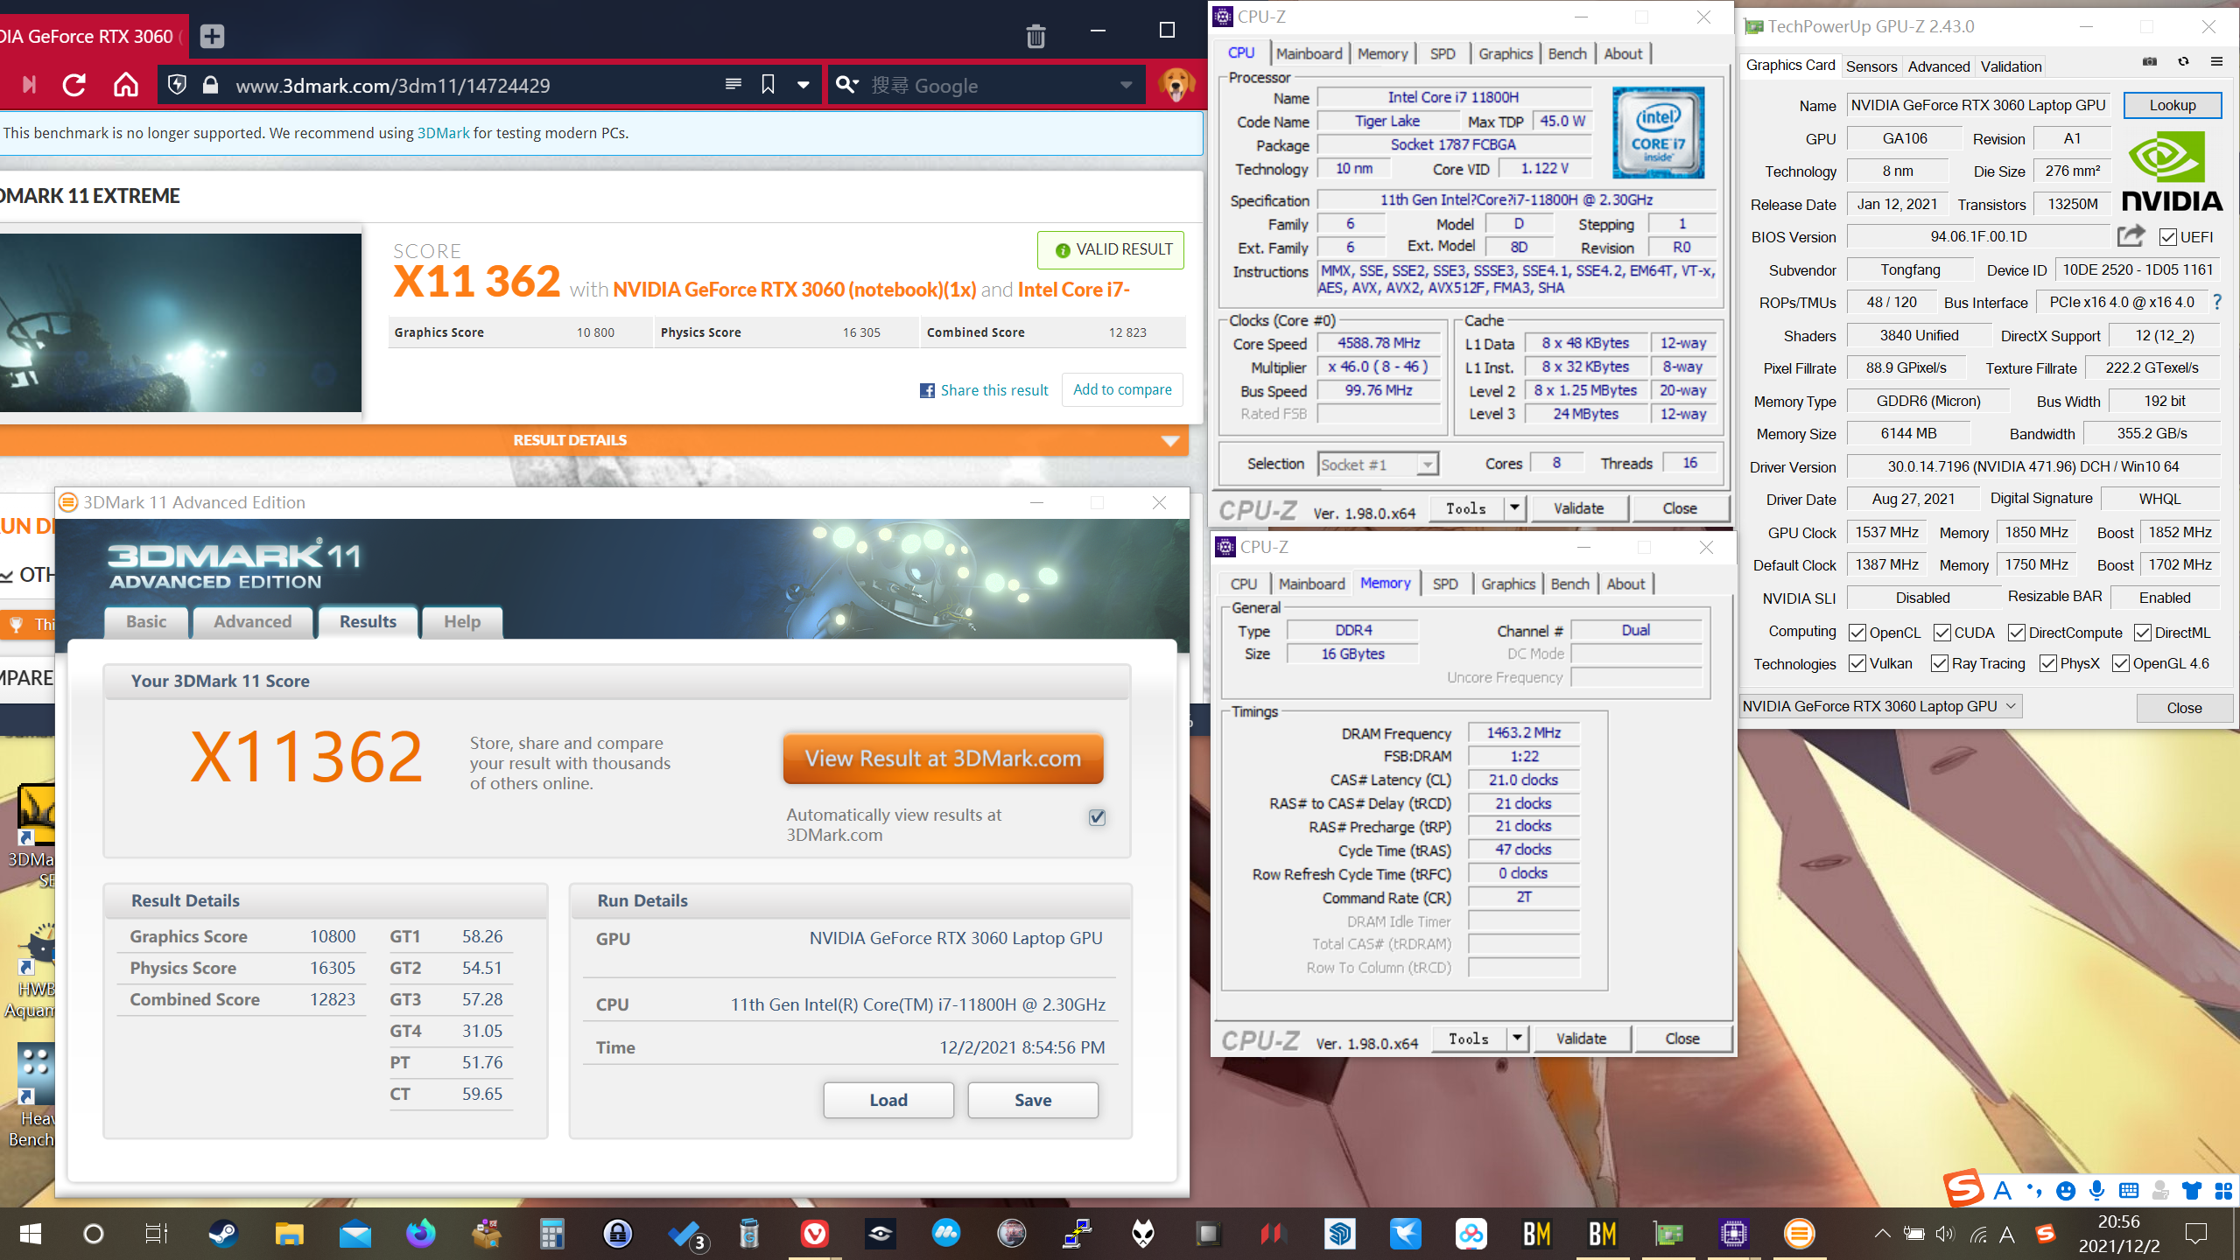Go to browser home page
The image size is (2240, 1260).
[126, 85]
